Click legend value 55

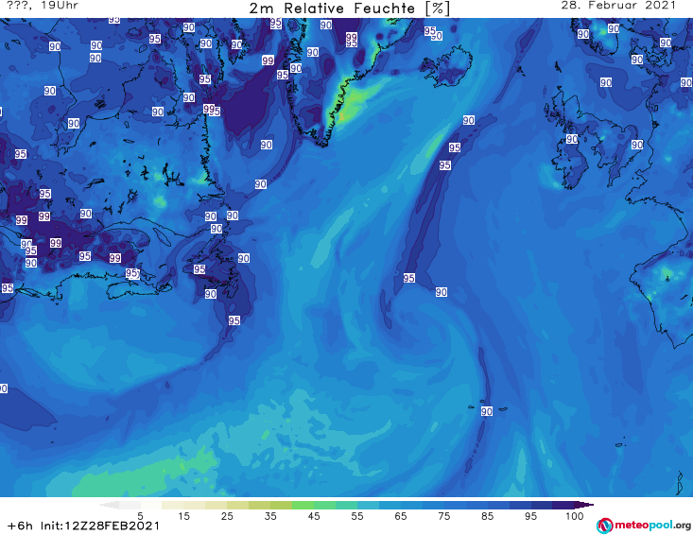point(357,516)
